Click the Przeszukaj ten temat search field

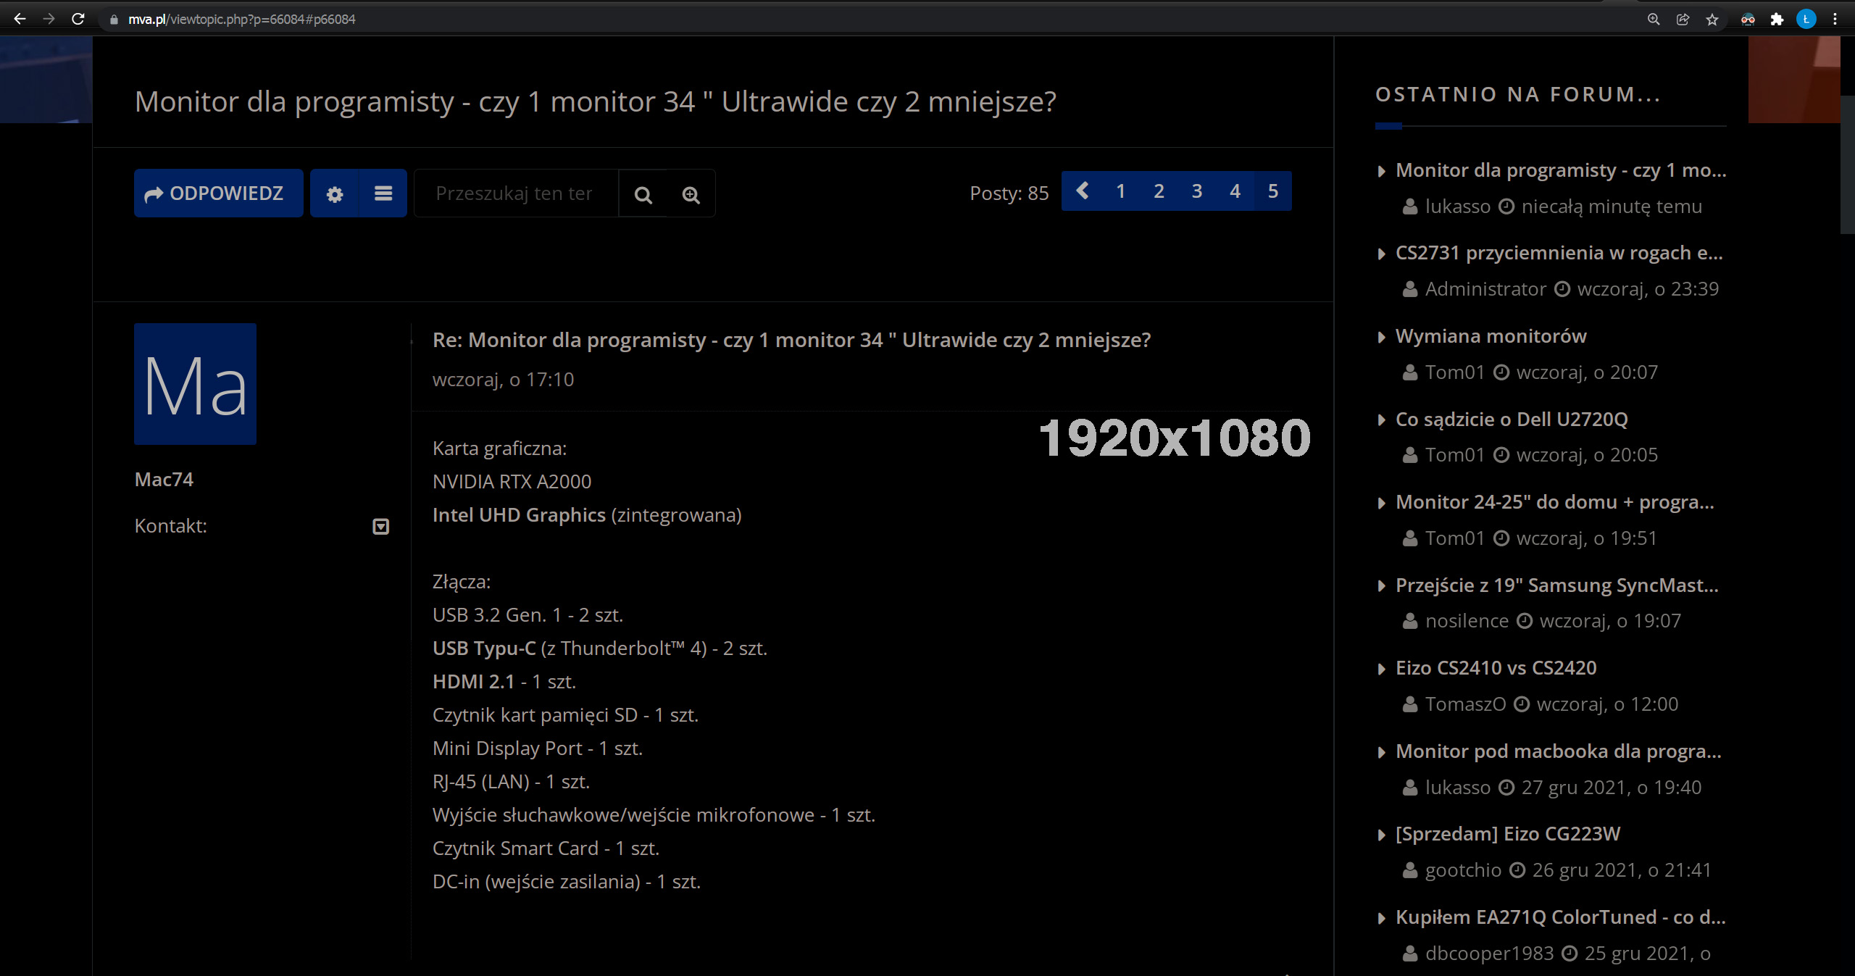click(515, 193)
